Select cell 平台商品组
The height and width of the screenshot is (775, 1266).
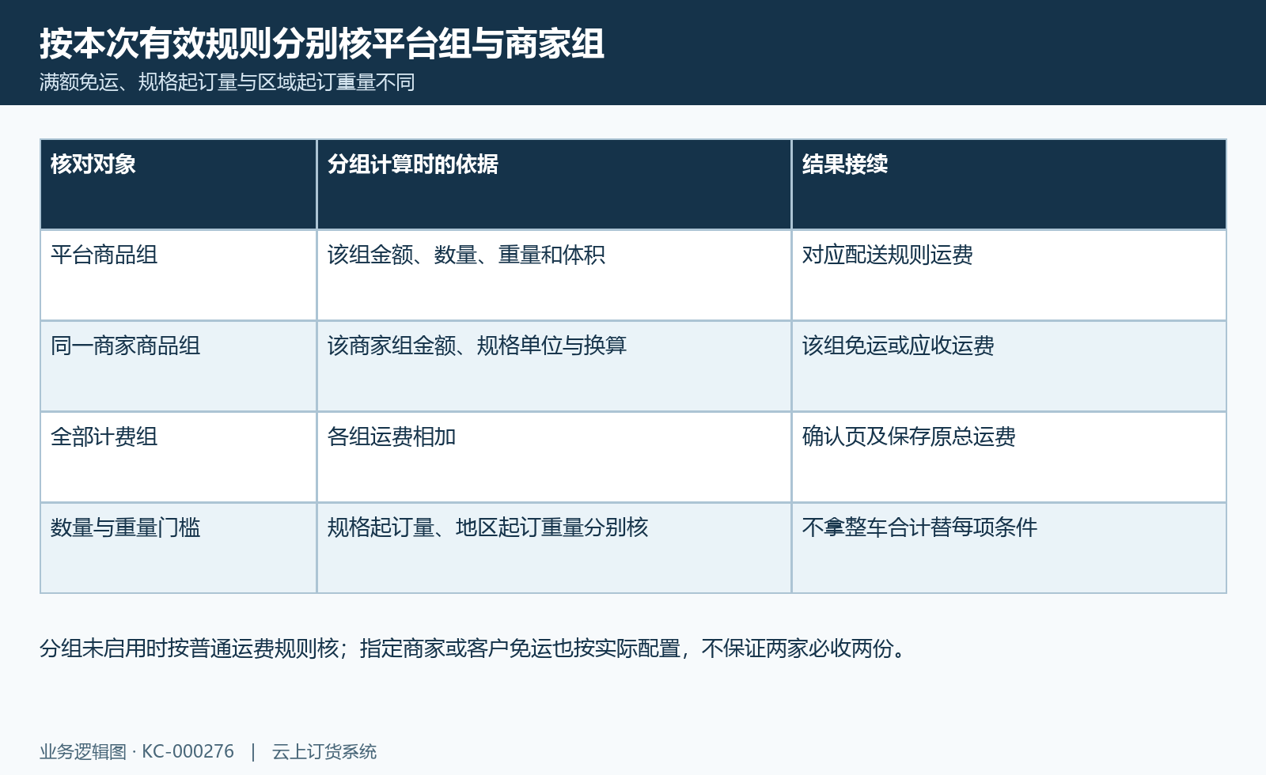[x=179, y=275]
